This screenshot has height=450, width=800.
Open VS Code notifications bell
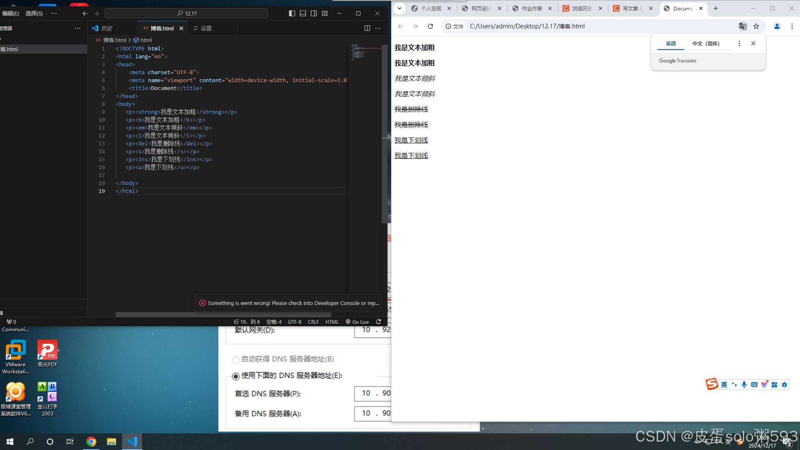(378, 322)
